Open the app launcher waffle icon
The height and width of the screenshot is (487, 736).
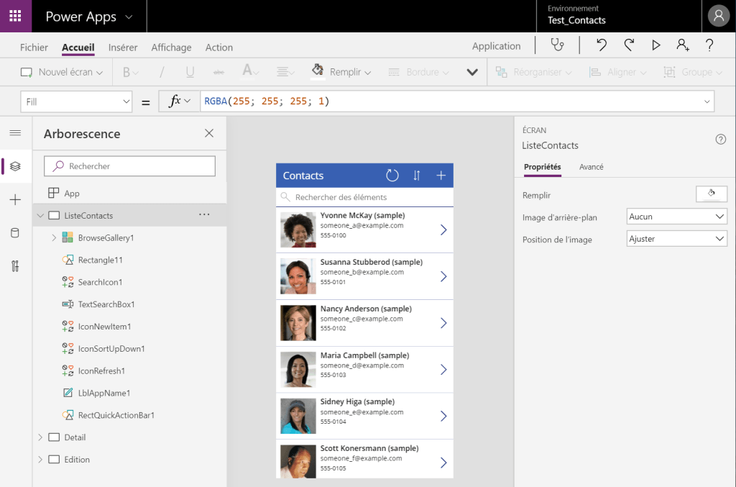pos(15,16)
